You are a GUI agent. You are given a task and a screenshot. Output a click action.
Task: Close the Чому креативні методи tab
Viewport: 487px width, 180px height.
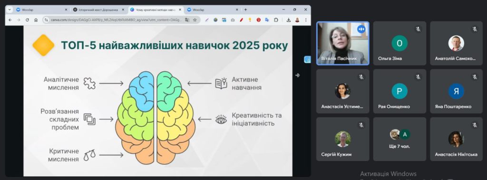click(x=180, y=9)
